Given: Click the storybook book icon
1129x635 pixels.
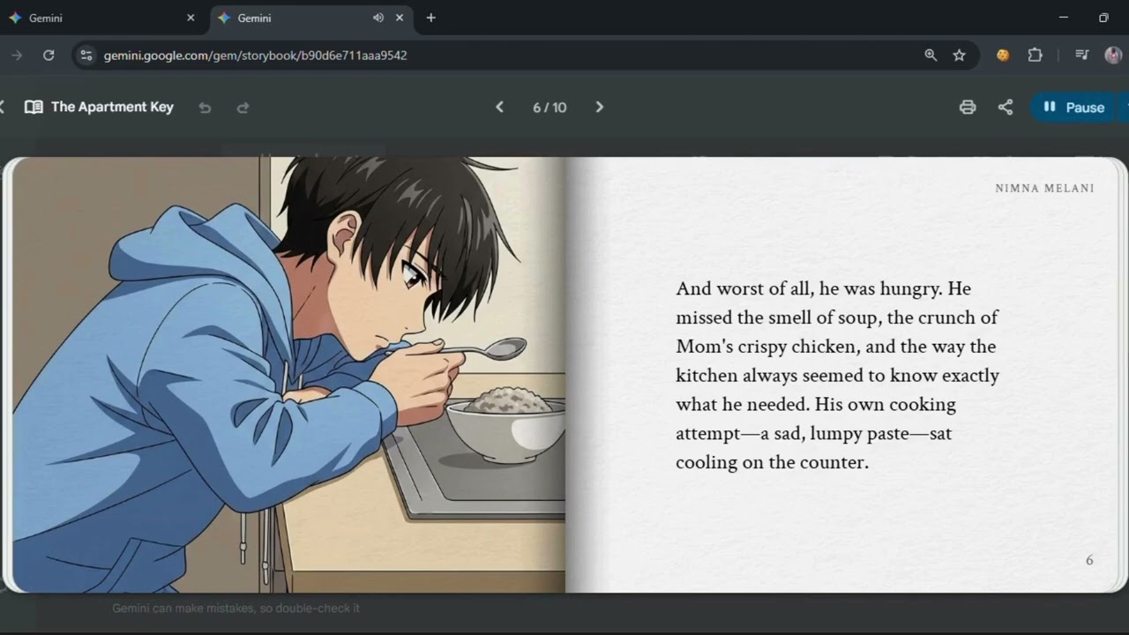Looking at the screenshot, I should 34,107.
